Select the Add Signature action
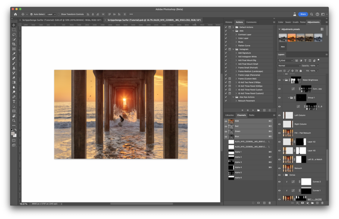This screenshot has width=339, height=219. [x=245, y=53]
